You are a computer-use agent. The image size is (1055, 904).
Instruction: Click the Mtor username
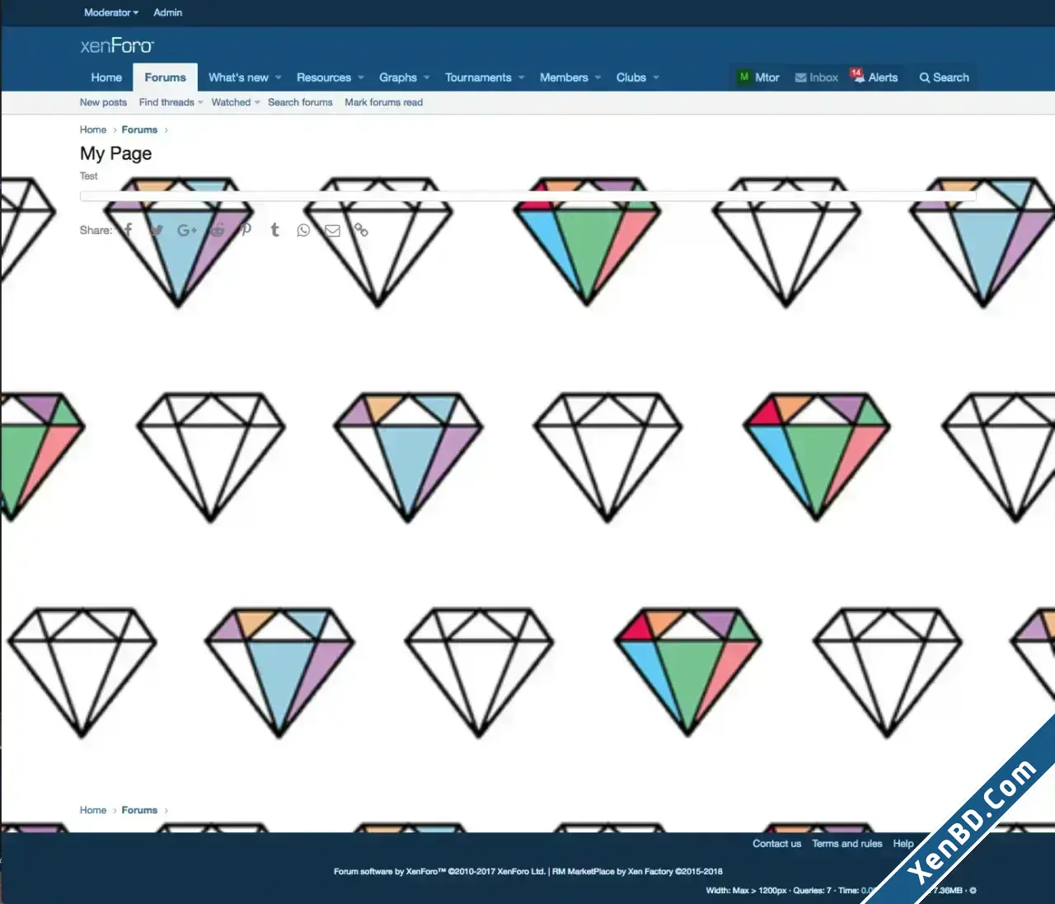pyautogui.click(x=767, y=77)
